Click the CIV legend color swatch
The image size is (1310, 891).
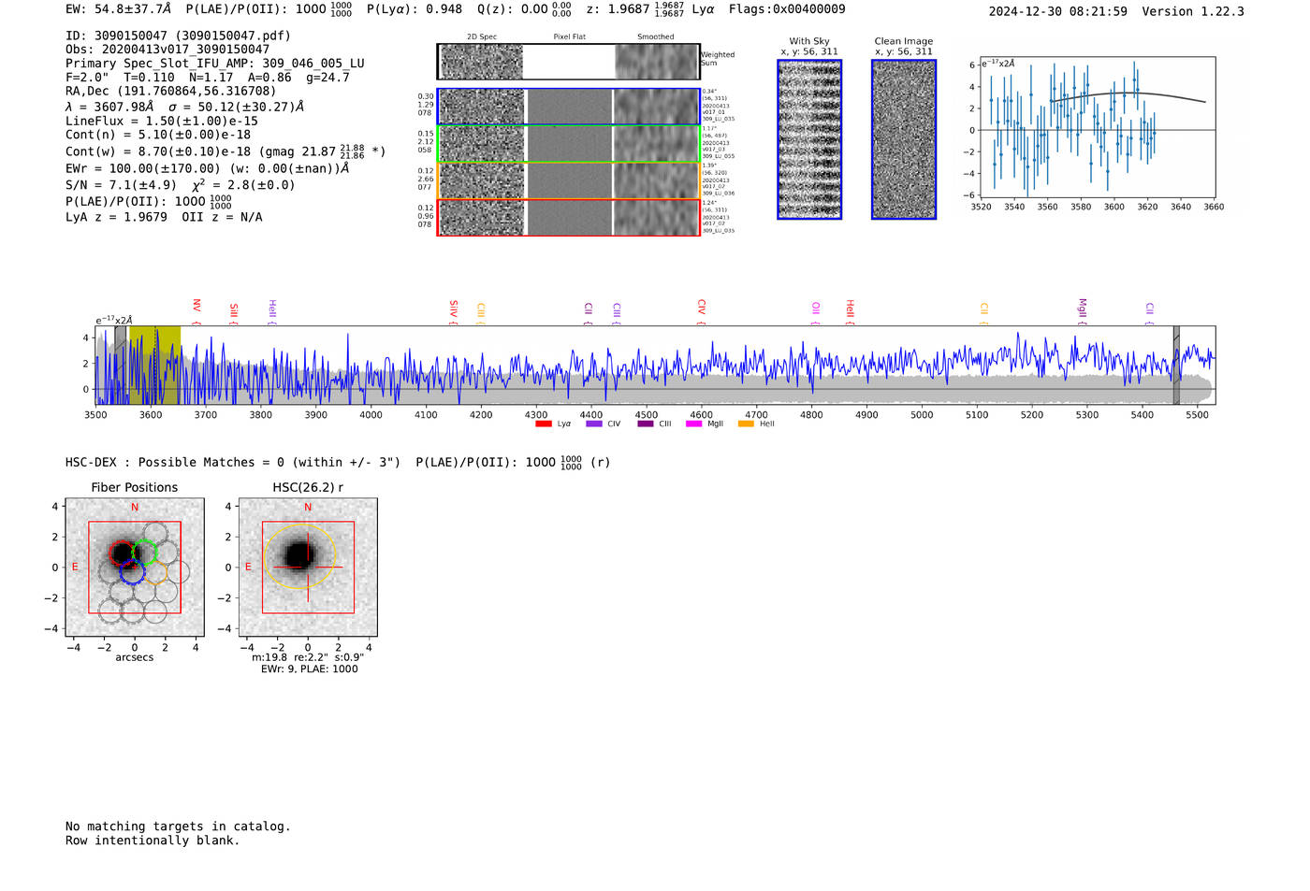pyautogui.click(x=593, y=424)
